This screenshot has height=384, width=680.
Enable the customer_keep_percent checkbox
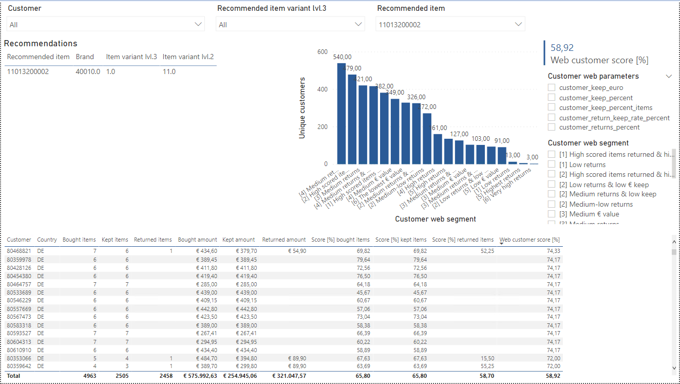(552, 97)
